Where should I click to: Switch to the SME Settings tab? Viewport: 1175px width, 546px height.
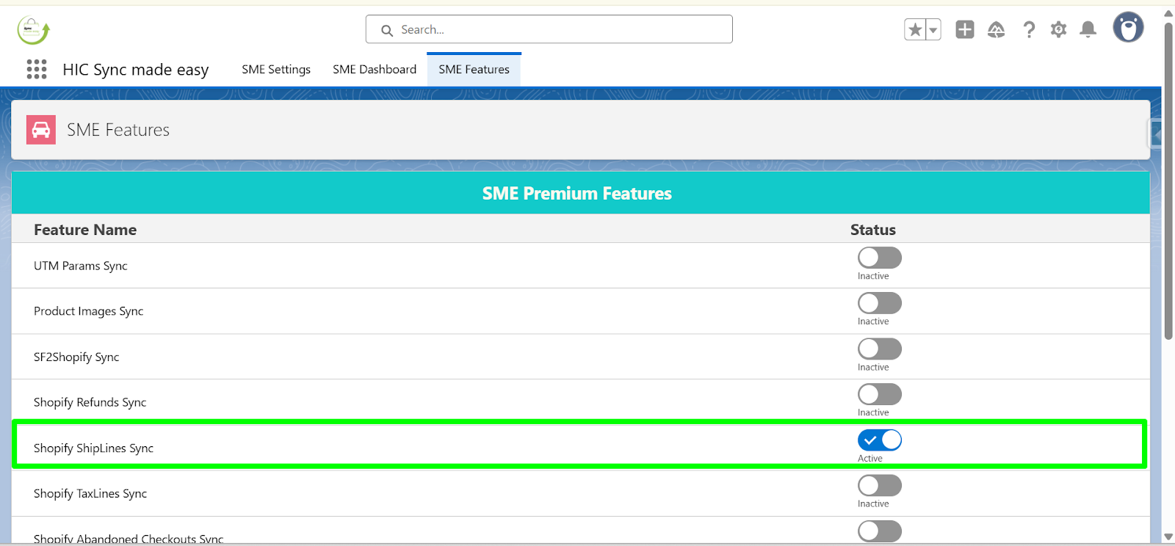276,70
